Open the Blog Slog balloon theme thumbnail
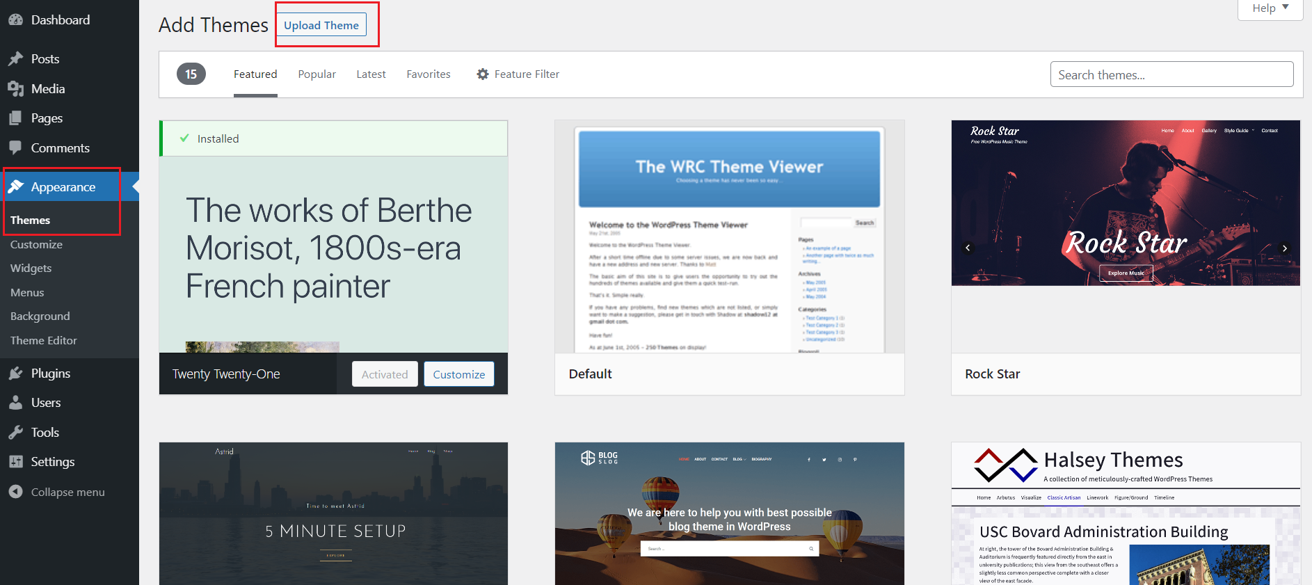 pyautogui.click(x=730, y=513)
